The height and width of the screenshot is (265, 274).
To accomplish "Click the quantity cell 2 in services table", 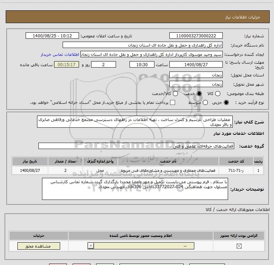I will tap(65, 170).
